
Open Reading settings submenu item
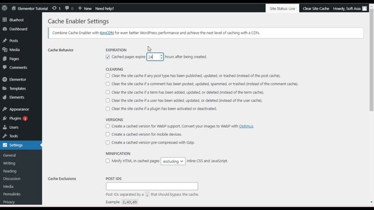10,171
